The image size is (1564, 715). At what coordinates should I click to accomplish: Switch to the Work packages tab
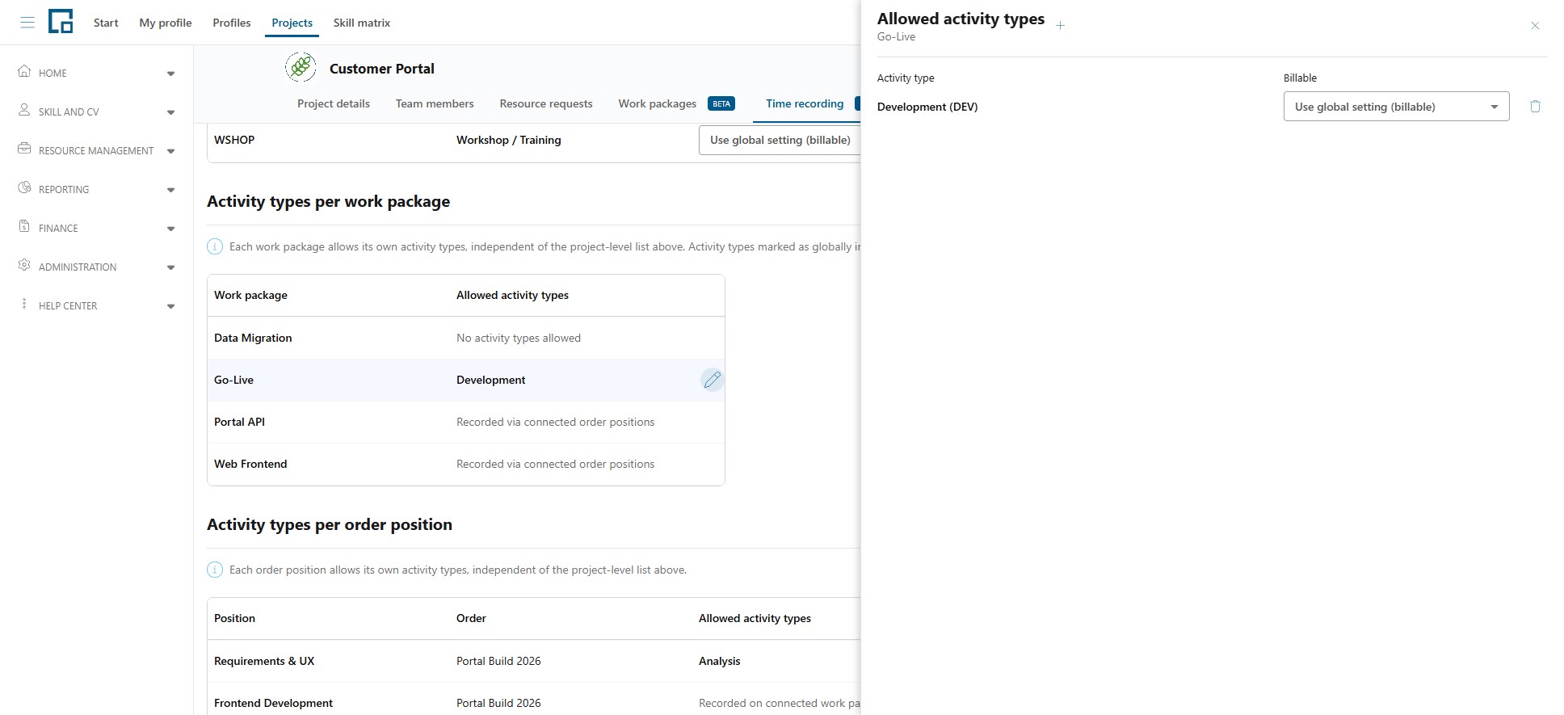pyautogui.click(x=658, y=103)
